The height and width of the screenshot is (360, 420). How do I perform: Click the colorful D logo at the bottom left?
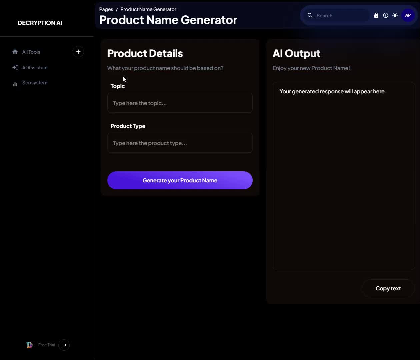[29, 345]
